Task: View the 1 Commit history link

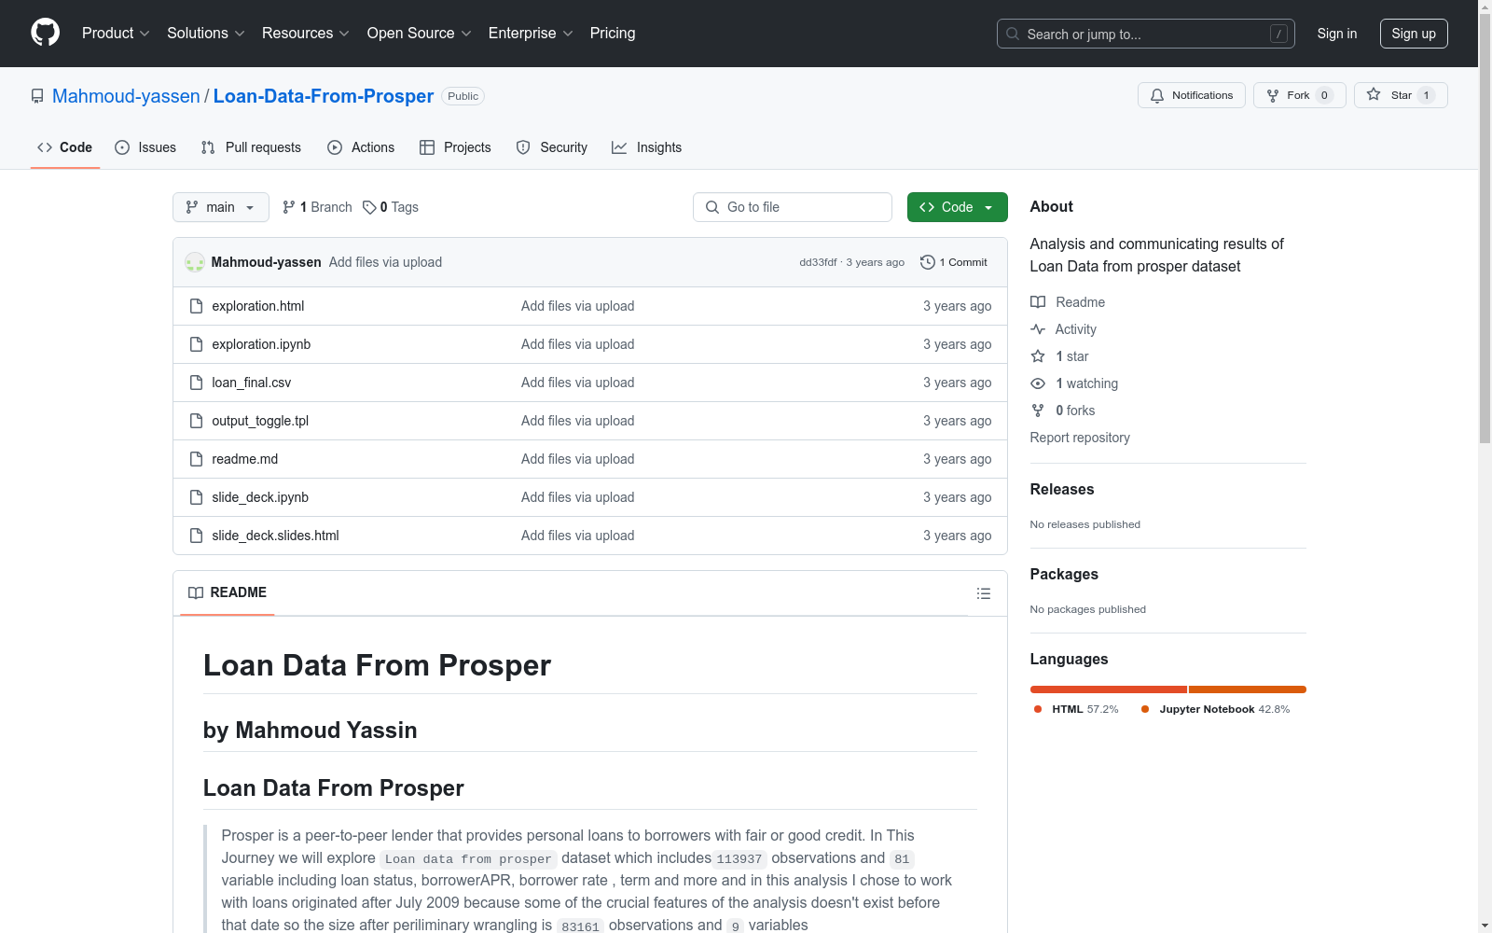Action: [x=953, y=262]
